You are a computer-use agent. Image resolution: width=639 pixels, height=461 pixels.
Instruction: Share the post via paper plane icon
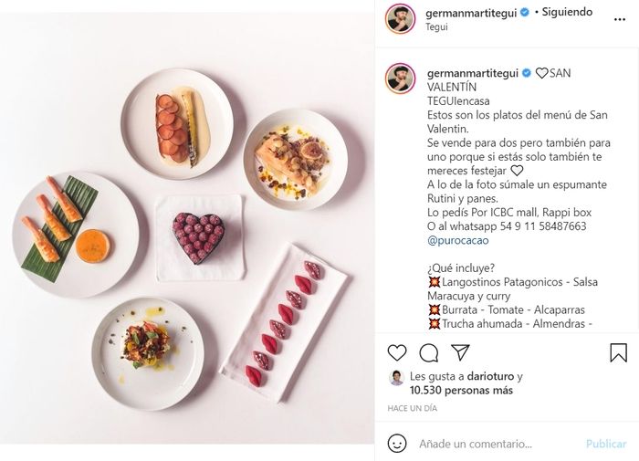[x=460, y=352]
